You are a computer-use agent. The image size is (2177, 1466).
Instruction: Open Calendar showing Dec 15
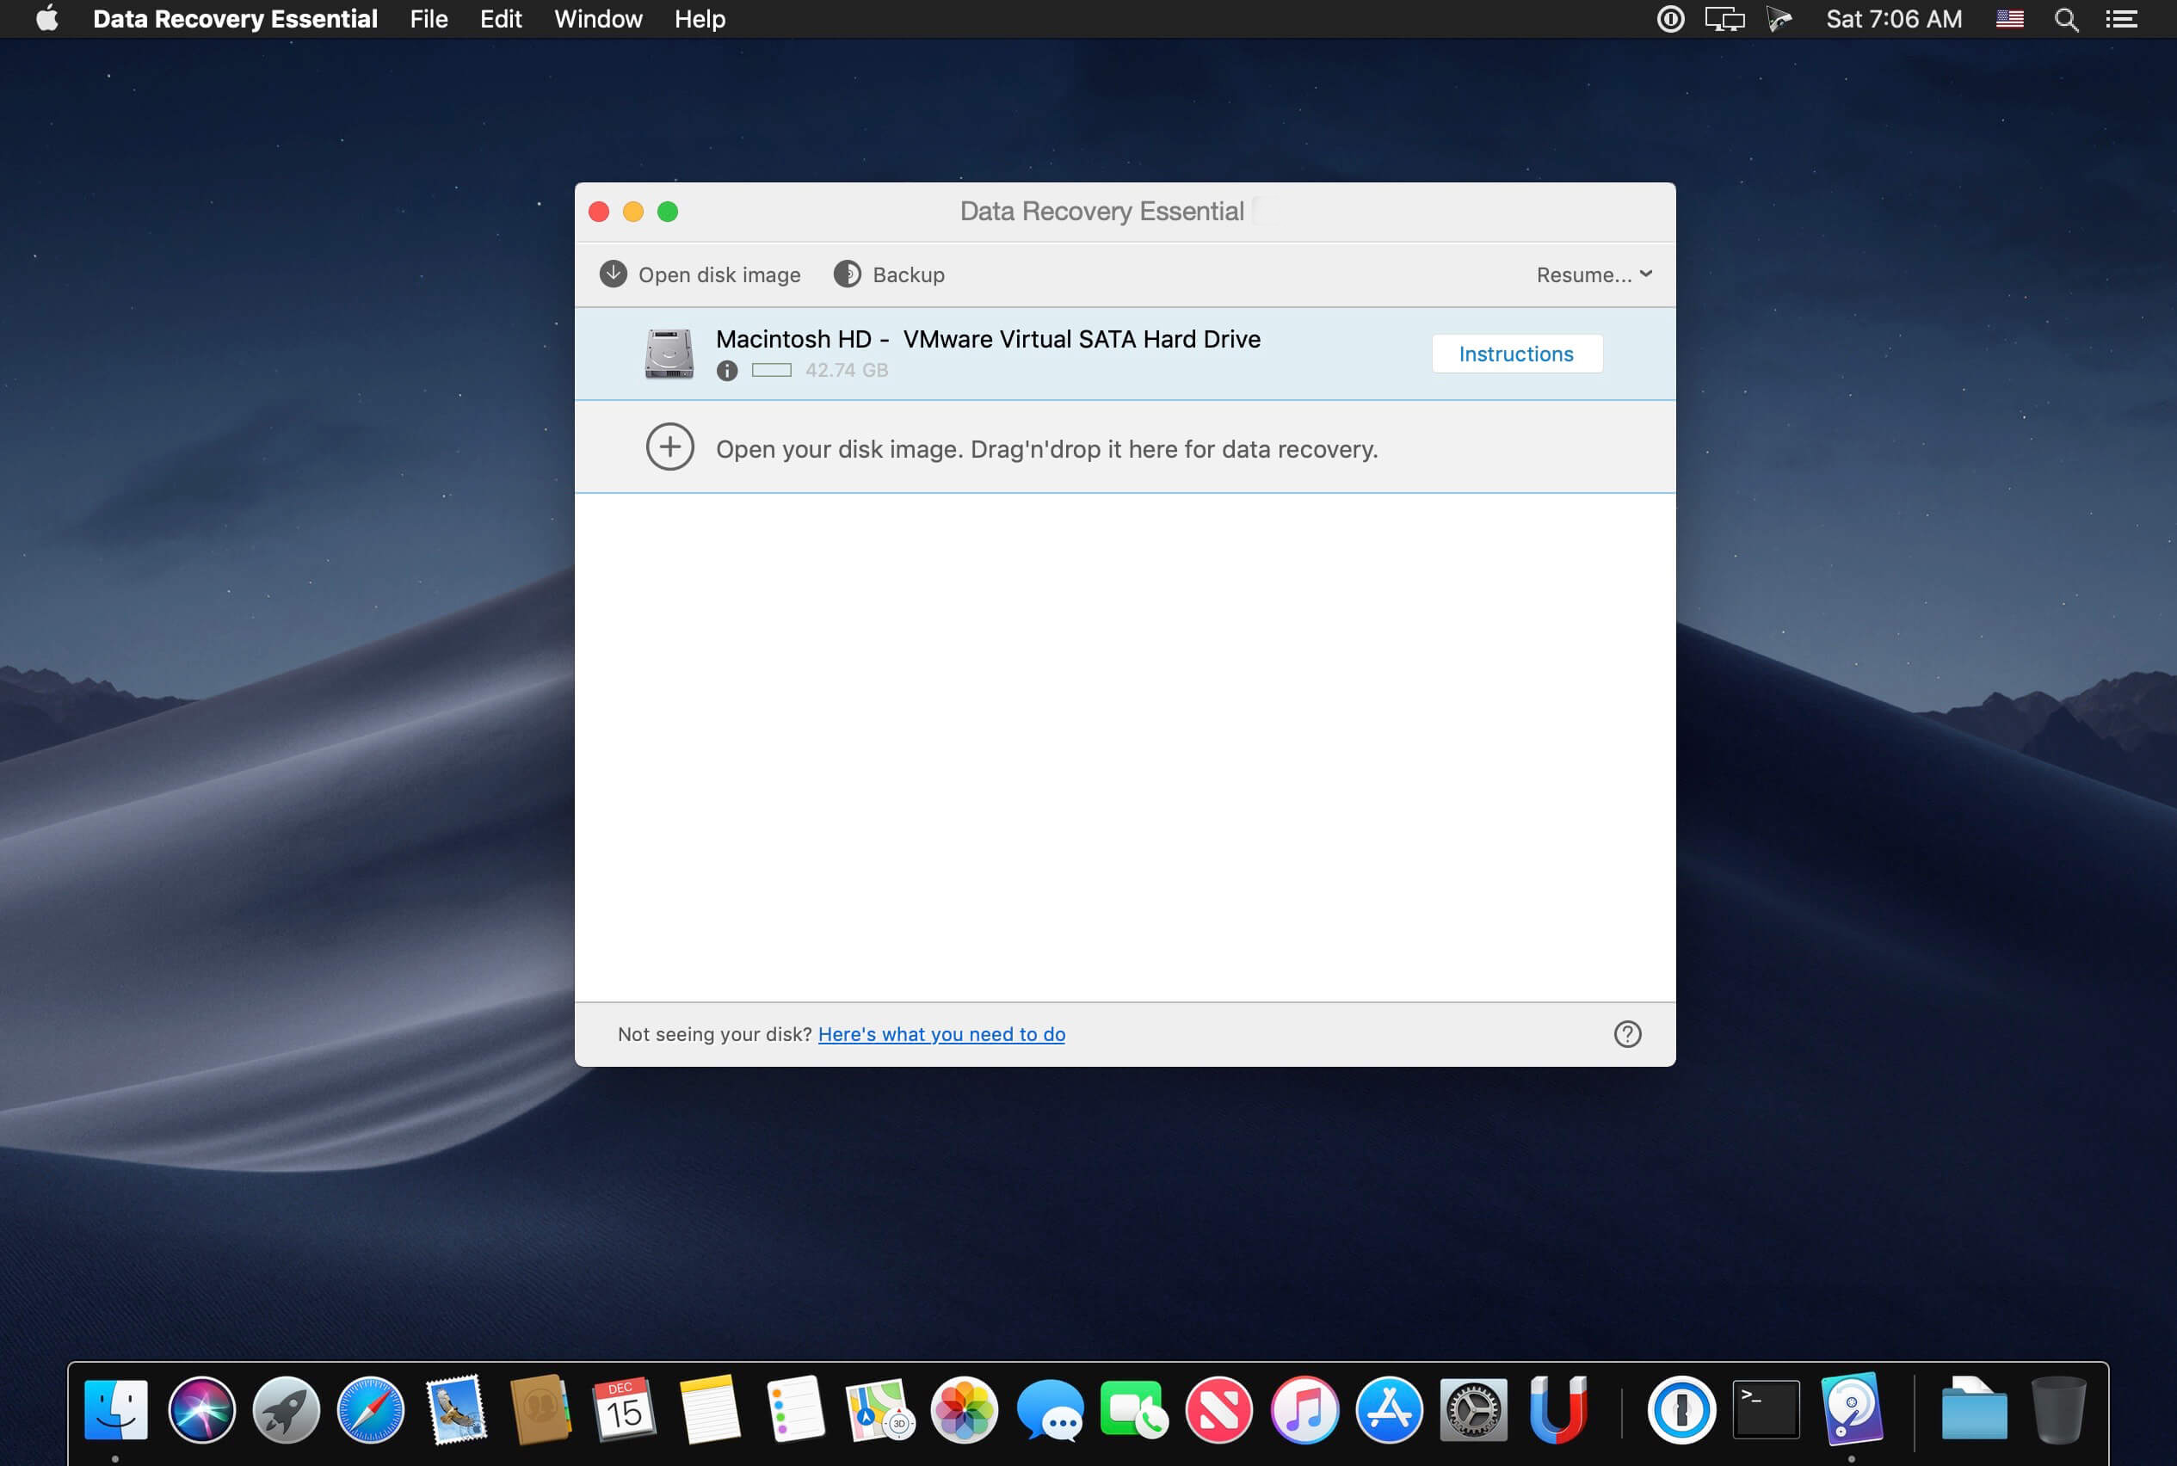pos(624,1409)
